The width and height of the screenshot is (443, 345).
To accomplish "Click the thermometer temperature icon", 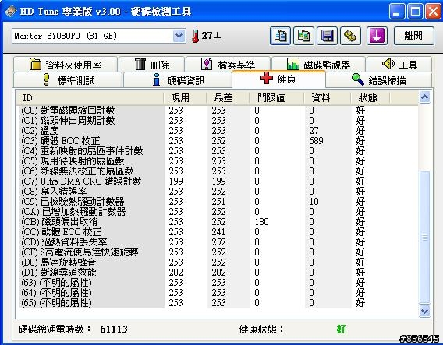I will click(195, 36).
